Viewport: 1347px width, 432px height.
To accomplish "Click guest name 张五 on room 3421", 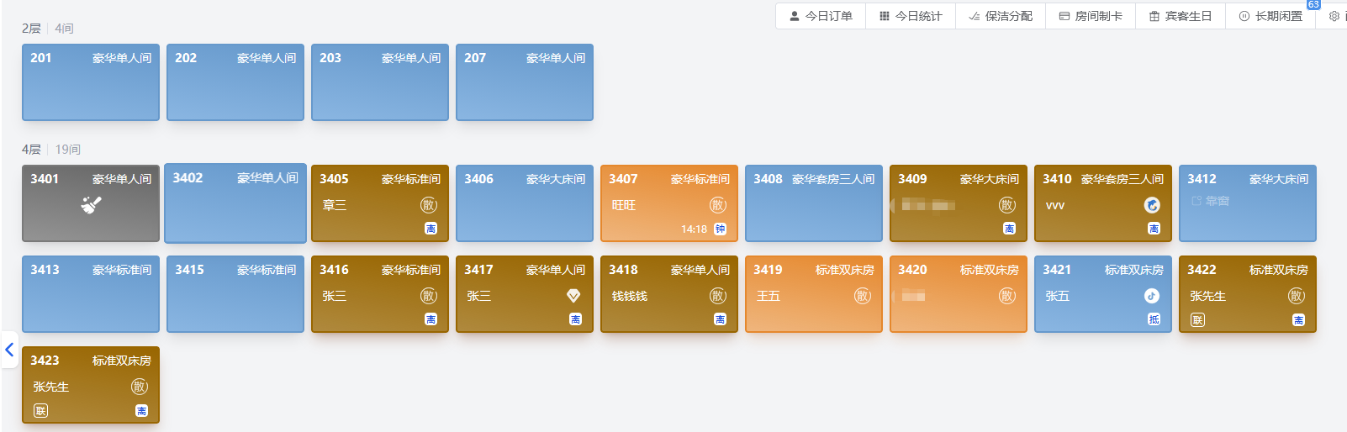I will click(x=1058, y=296).
